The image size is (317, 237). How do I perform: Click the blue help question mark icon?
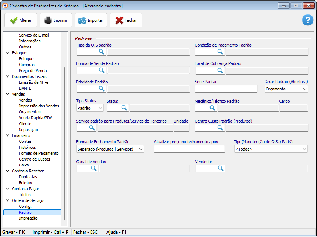(x=307, y=20)
